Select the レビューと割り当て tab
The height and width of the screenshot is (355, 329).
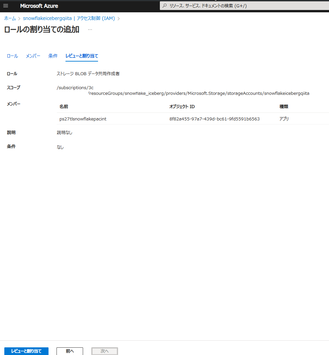click(x=82, y=56)
